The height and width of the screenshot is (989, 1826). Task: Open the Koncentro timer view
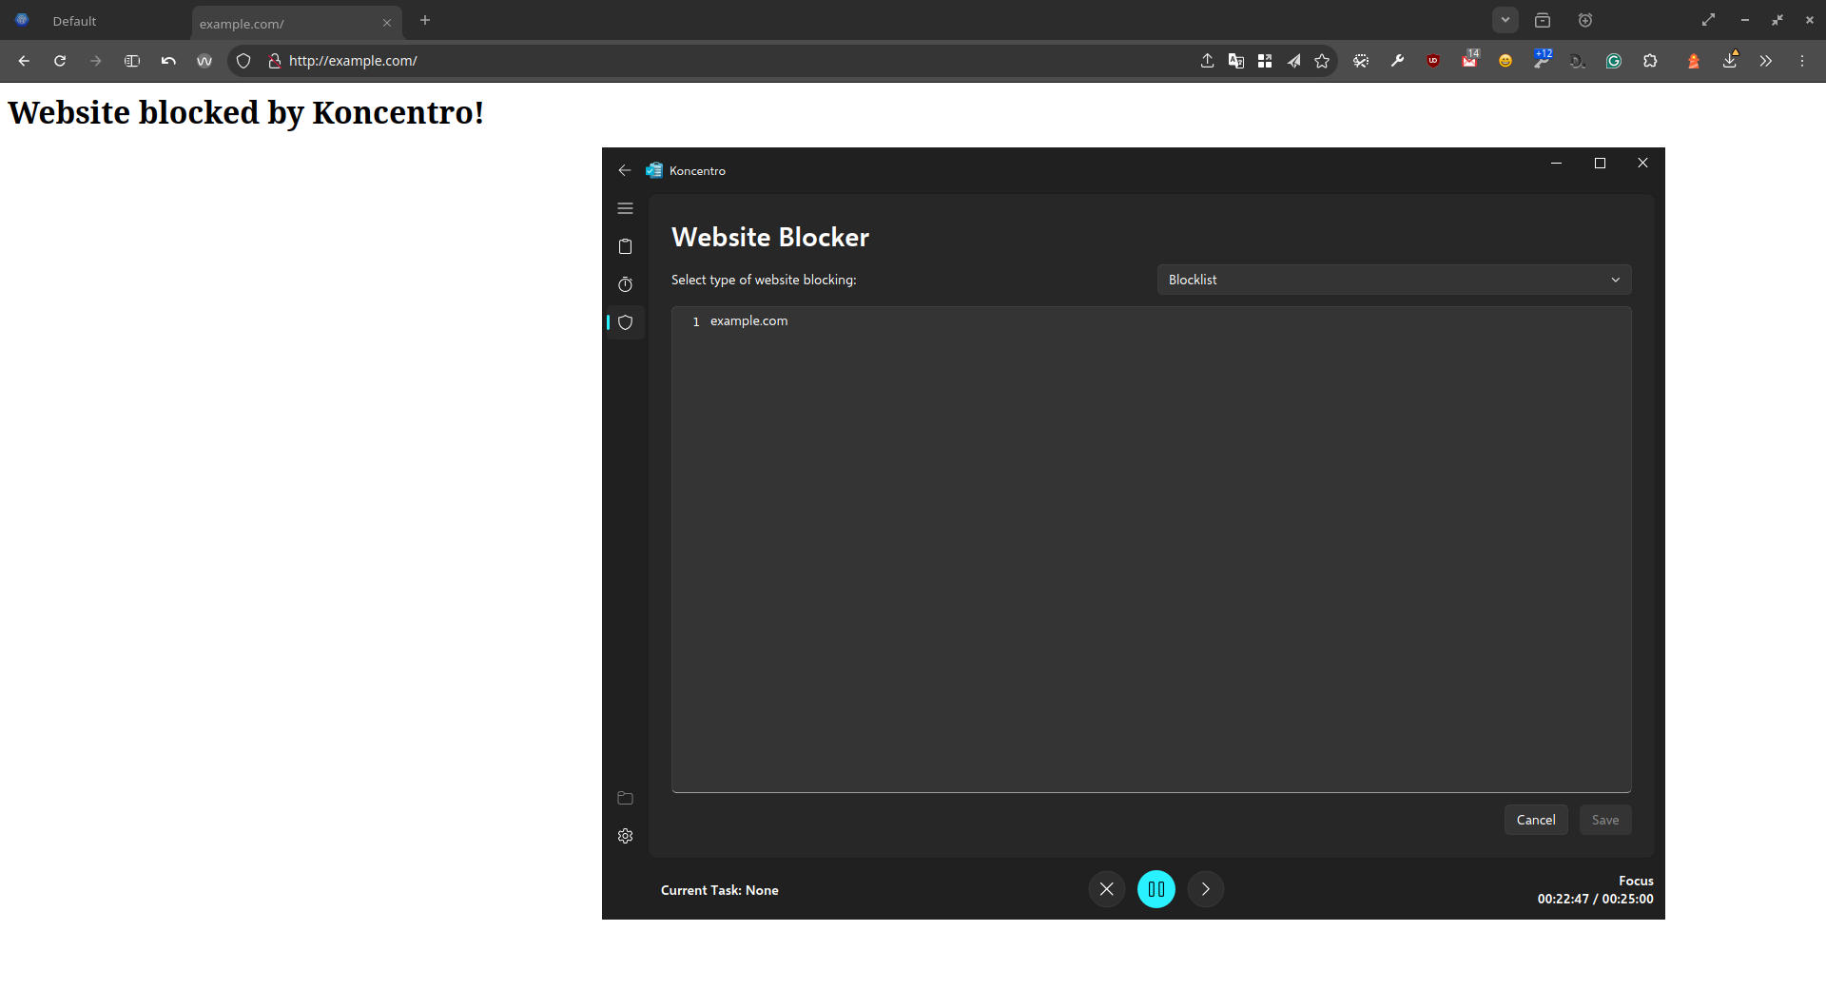(x=625, y=283)
